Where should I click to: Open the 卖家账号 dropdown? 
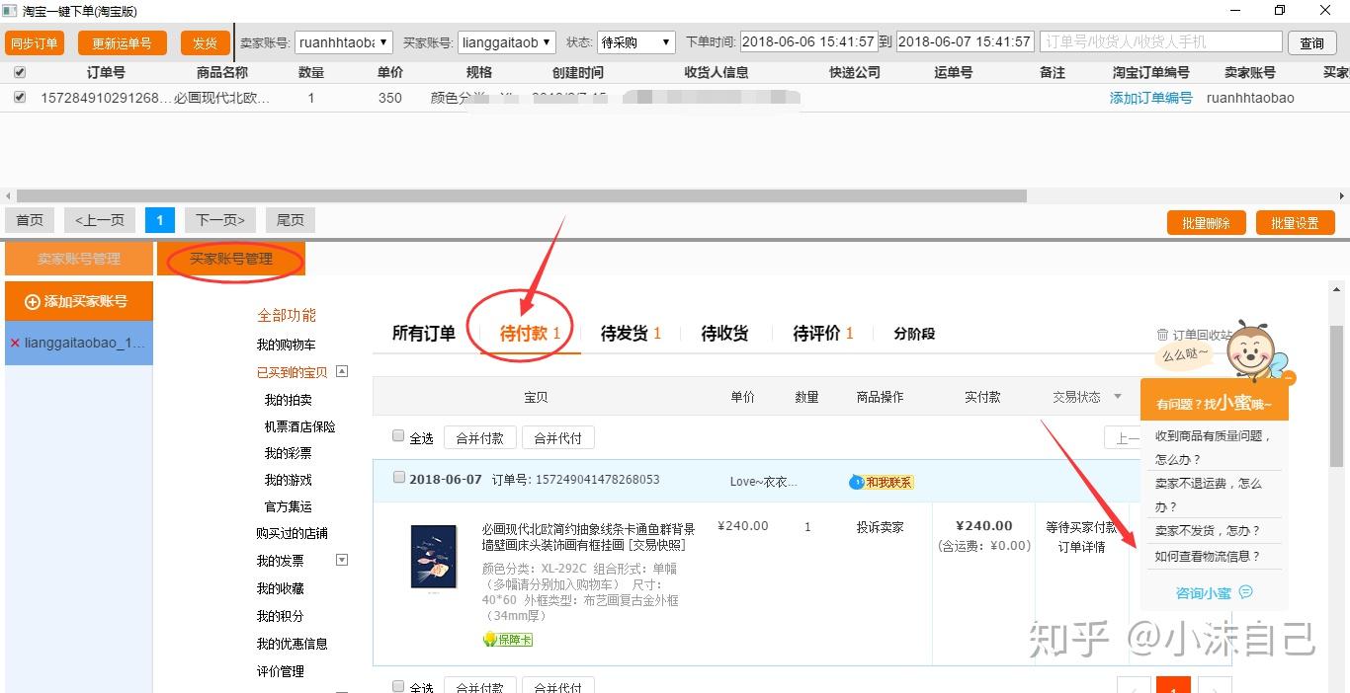(x=343, y=42)
